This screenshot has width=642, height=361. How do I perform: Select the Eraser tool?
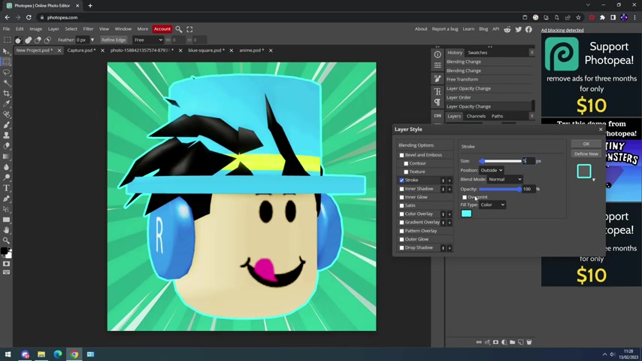7,146
